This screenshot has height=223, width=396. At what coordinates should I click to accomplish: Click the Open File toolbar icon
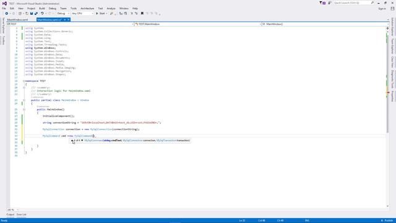coord(27,14)
